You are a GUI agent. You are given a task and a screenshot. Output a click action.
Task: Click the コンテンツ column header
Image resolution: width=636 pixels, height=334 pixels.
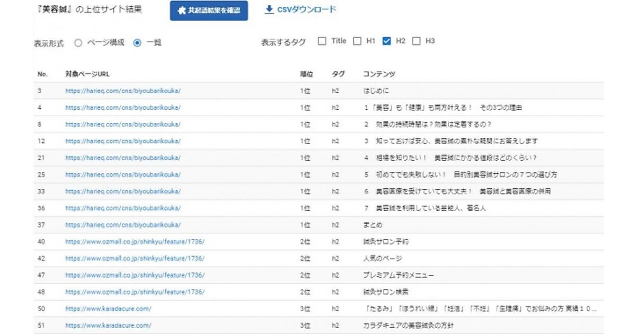tap(378, 74)
